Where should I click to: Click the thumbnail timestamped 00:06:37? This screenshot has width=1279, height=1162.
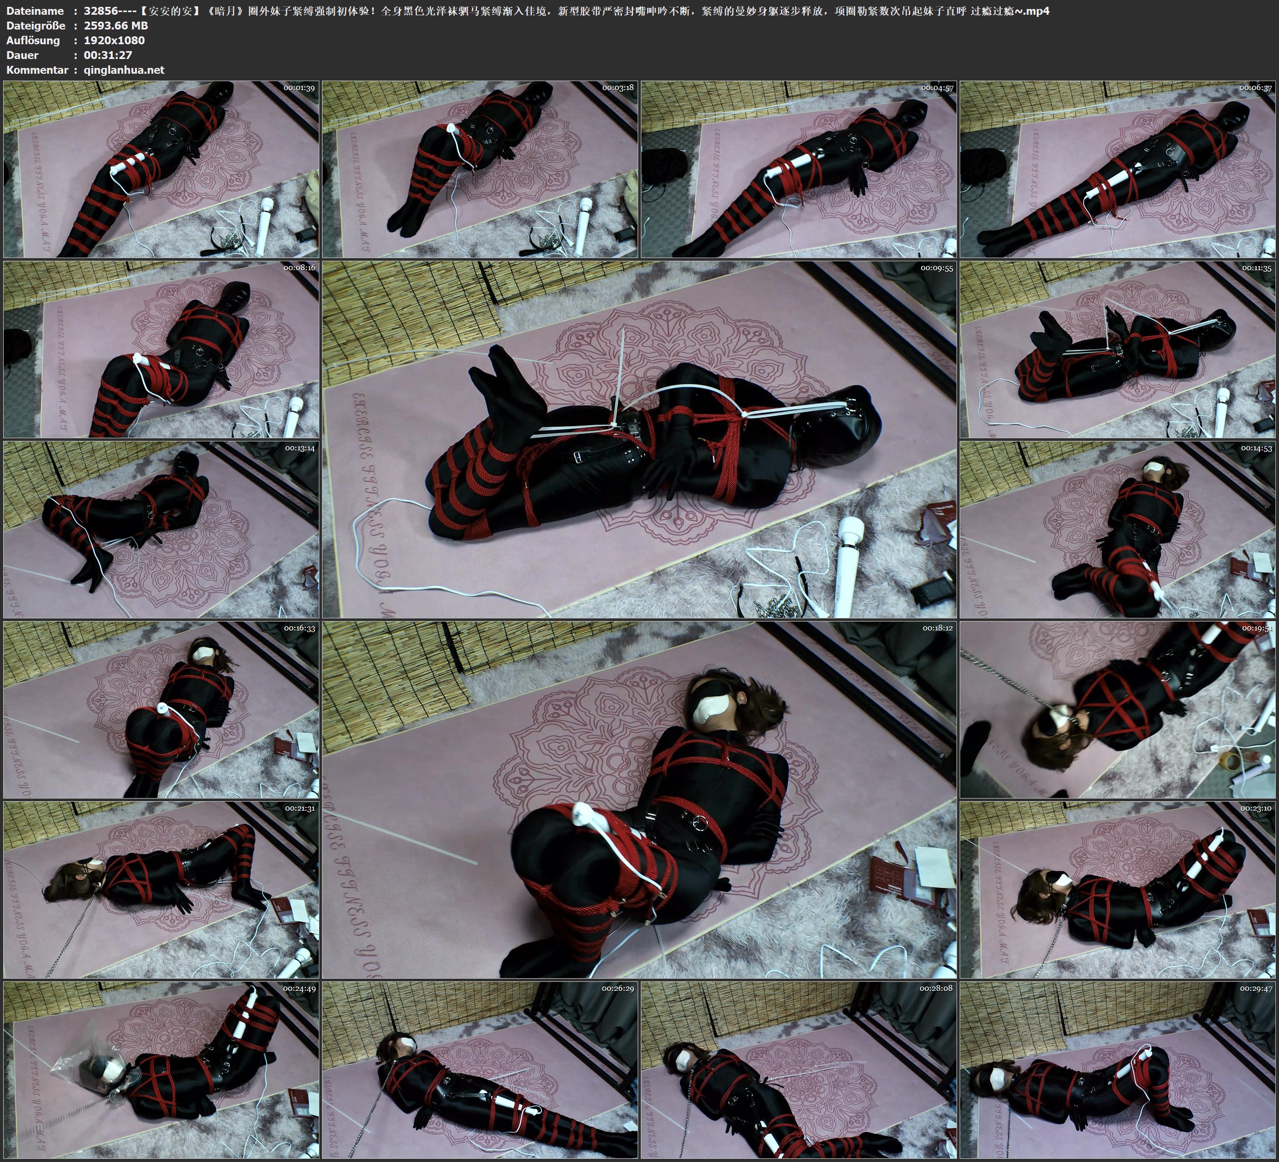(1117, 169)
